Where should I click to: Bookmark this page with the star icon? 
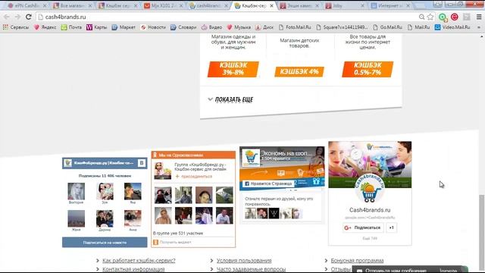[x=430, y=17]
